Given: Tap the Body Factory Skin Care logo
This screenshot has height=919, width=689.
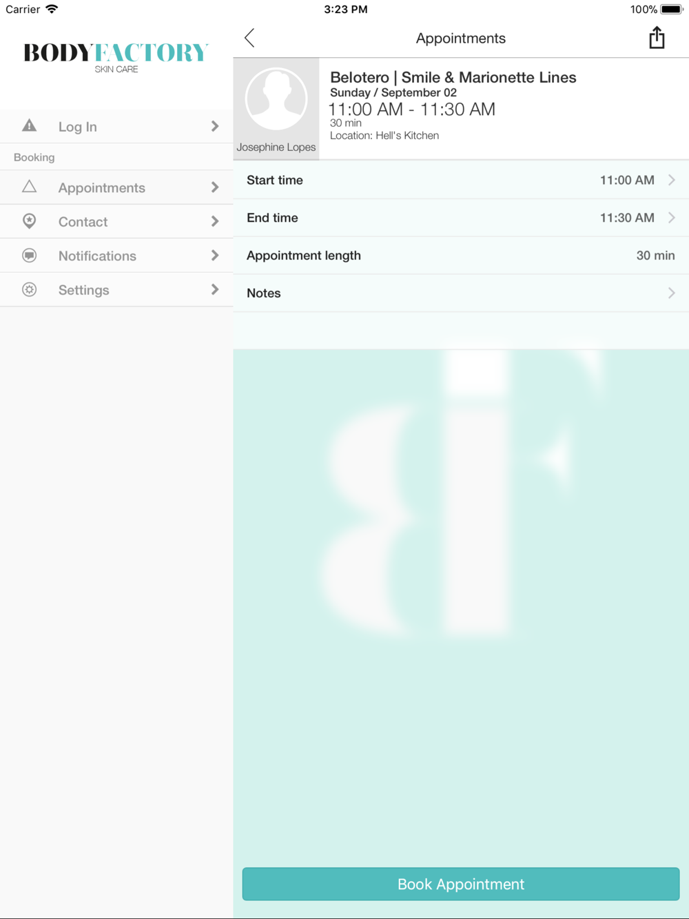Looking at the screenshot, I should point(116,57).
